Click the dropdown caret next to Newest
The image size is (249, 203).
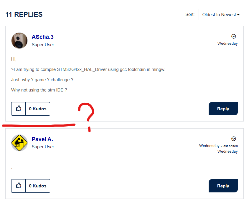pos(238,15)
